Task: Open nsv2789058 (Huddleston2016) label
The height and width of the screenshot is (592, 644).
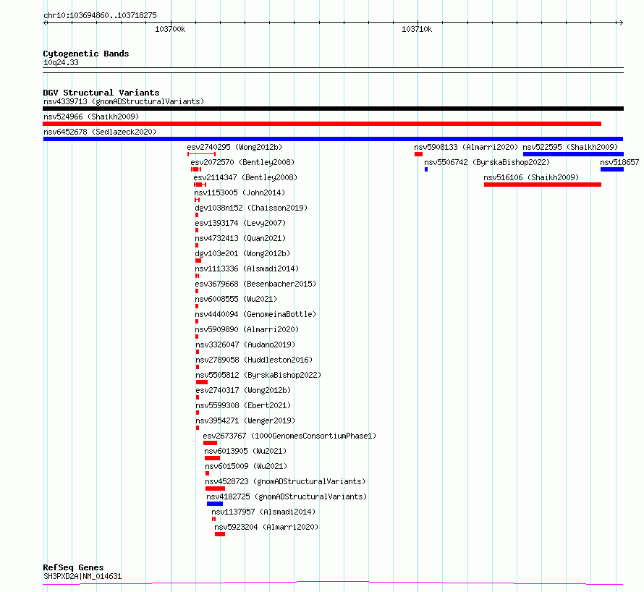Action: click(254, 360)
